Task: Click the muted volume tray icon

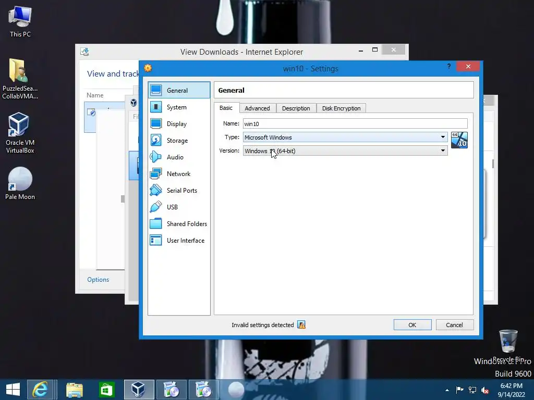Action: tap(485, 390)
